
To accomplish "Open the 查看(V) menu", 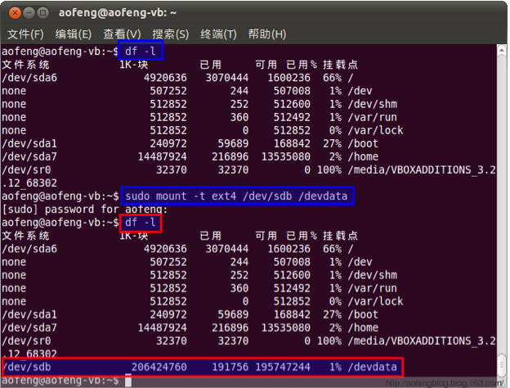I will (x=122, y=34).
